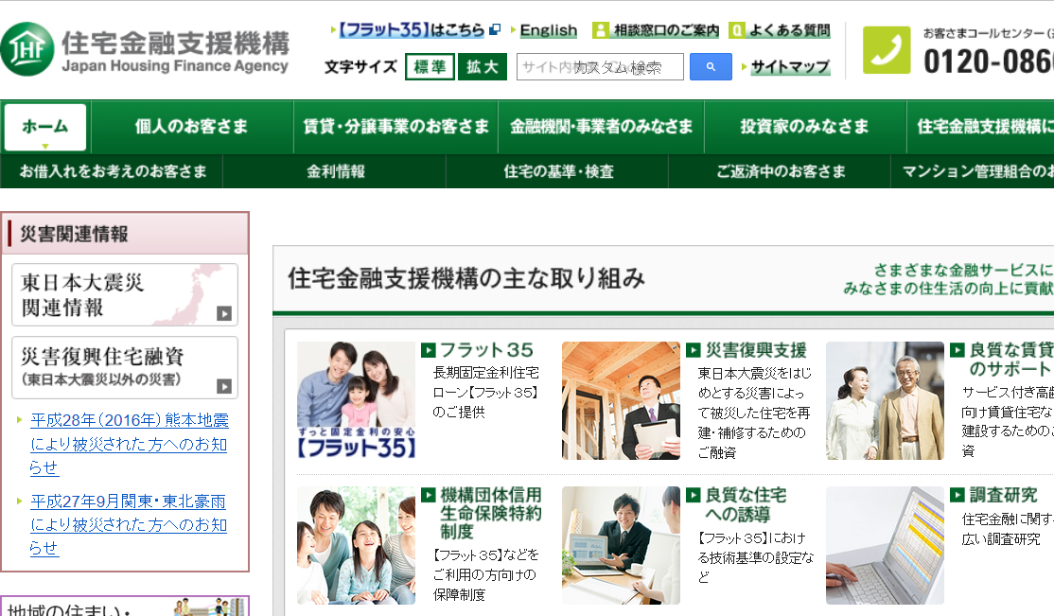The height and width of the screenshot is (616, 1054).
Task: Select the 標準 font size option
Action: (430, 67)
